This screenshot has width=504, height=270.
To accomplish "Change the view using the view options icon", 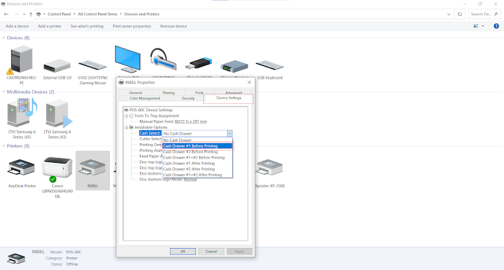I will [476, 26].
